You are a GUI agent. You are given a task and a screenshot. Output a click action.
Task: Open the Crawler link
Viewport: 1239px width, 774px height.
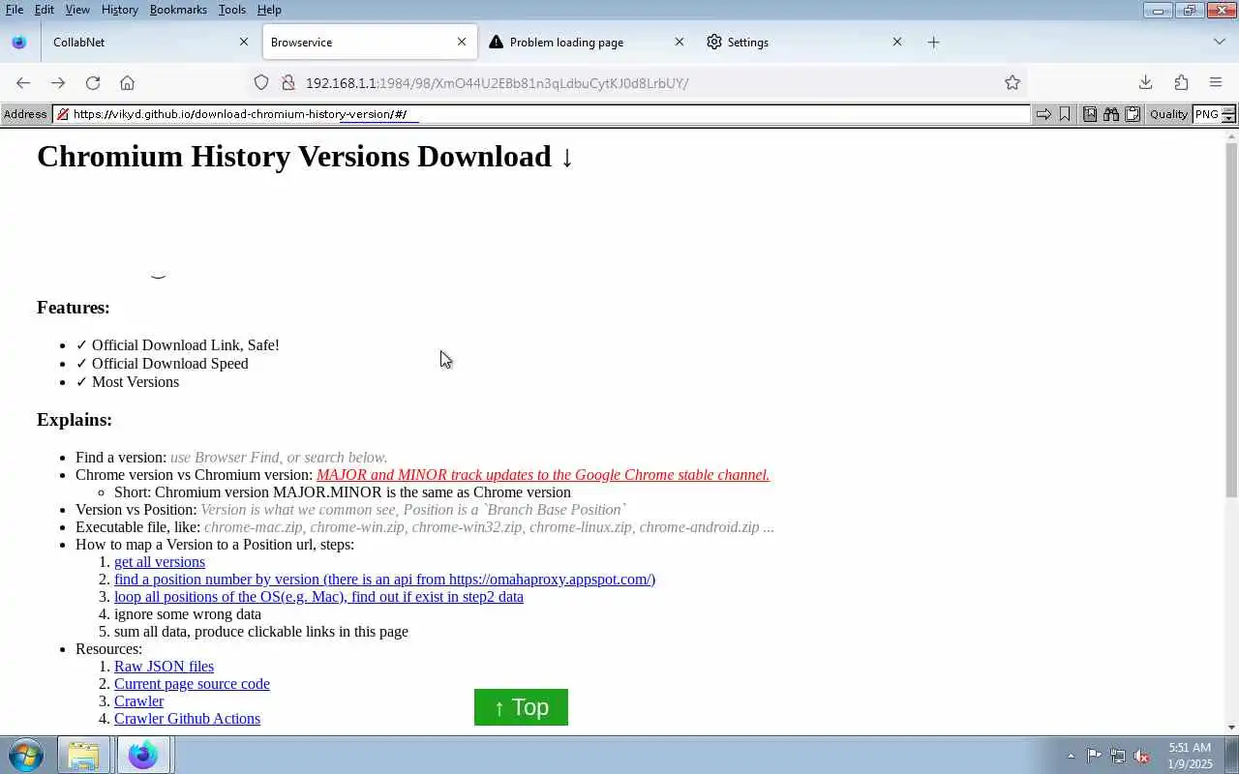coord(138,701)
